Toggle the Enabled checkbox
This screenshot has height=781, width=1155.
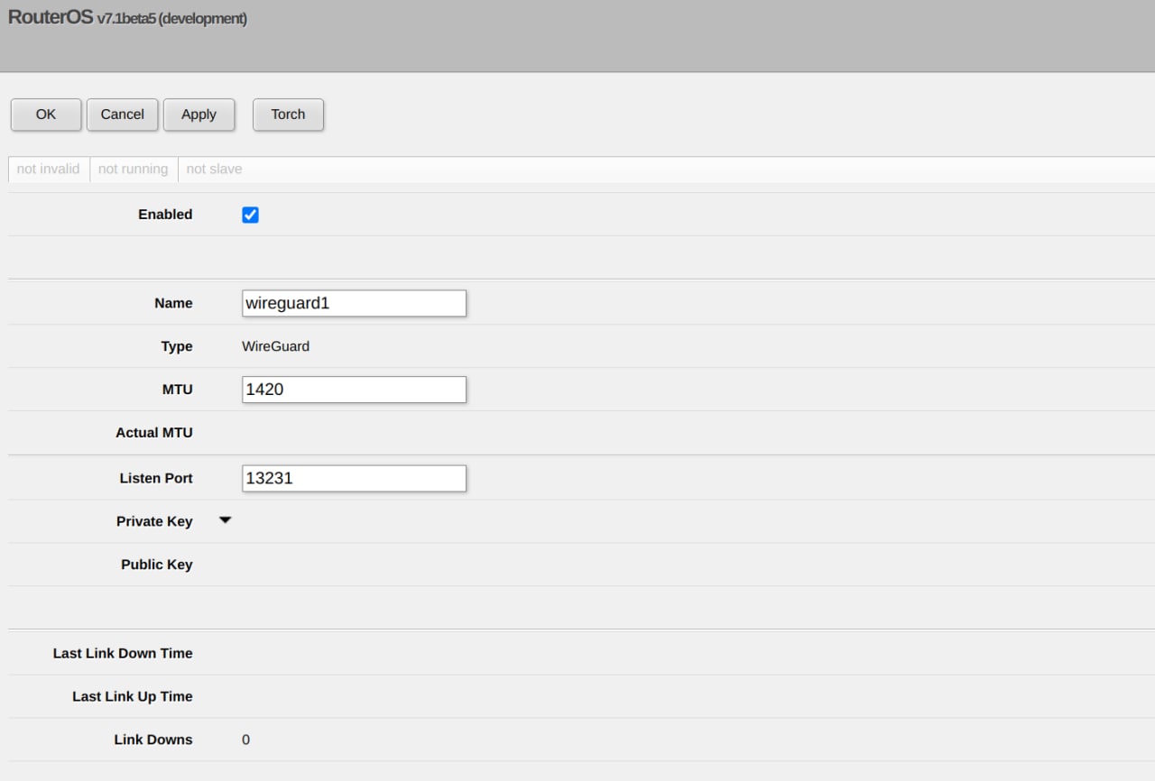click(251, 215)
